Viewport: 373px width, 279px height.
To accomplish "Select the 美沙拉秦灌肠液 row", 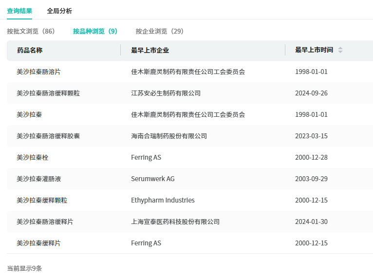I will pyautogui.click(x=39, y=179).
